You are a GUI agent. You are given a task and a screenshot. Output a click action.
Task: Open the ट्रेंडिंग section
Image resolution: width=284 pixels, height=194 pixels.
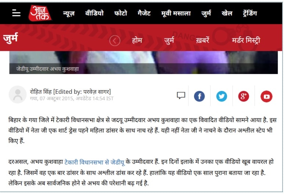250,13
